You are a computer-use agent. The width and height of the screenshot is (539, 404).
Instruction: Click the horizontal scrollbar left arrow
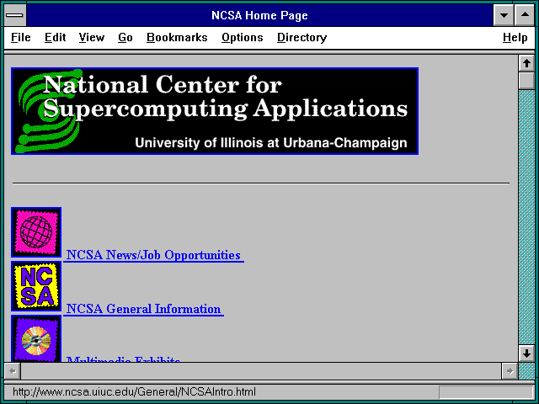[13, 371]
